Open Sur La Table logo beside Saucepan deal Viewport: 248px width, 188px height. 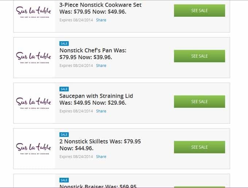[34, 103]
